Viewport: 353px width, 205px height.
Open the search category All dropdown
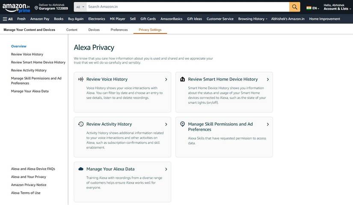(x=80, y=7)
